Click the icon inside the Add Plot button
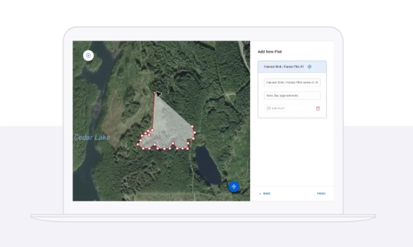 point(268,108)
